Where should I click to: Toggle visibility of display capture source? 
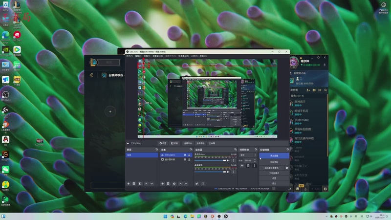pyautogui.click(x=185, y=159)
